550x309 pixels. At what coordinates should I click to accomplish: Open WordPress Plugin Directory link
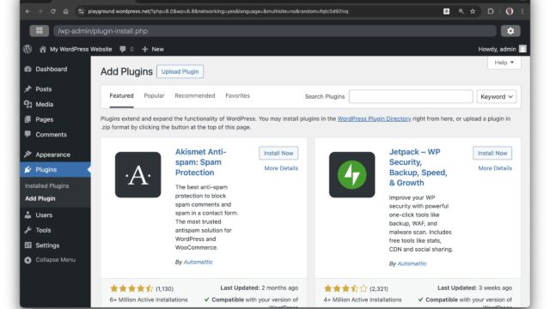coord(374,118)
